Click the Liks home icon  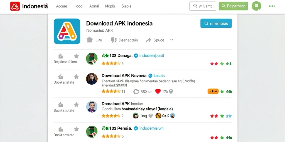click(90, 40)
